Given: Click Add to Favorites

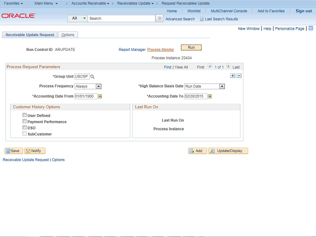Looking at the screenshot, I should point(271,11).
